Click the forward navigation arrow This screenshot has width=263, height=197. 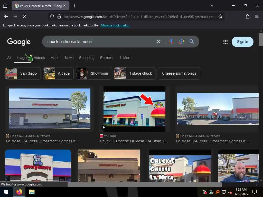click(x=15, y=16)
